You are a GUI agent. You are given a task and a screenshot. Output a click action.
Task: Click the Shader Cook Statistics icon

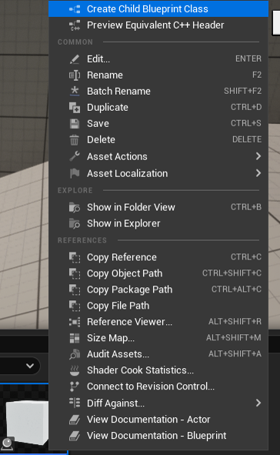click(x=75, y=370)
